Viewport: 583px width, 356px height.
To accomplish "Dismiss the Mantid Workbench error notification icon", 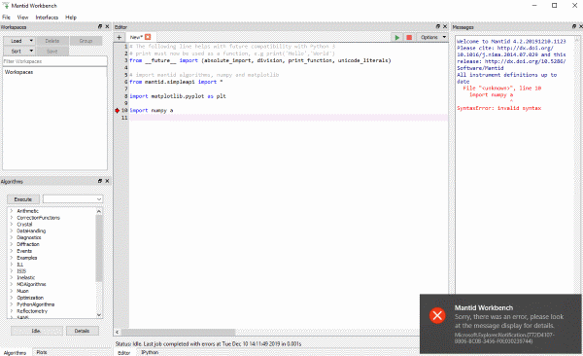I will (x=437, y=315).
